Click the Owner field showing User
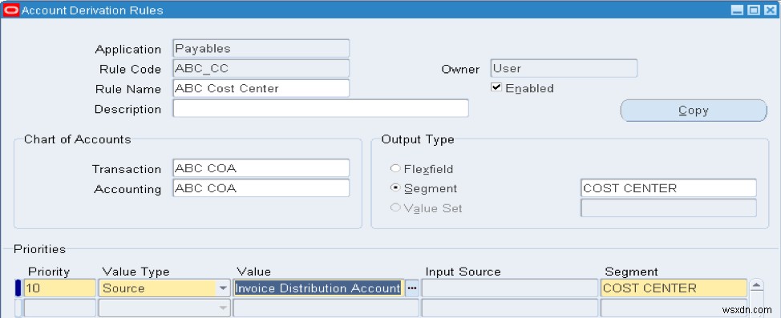Image resolution: width=781 pixels, height=318 pixels. [564, 69]
